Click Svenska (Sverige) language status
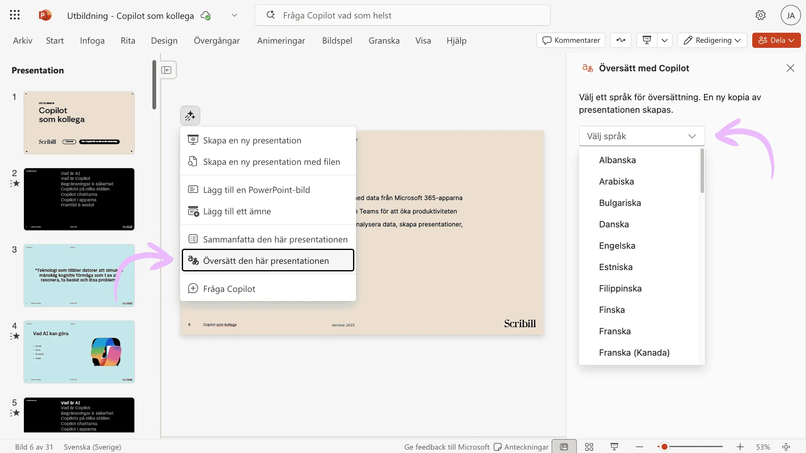The height and width of the screenshot is (453, 806). 92,447
